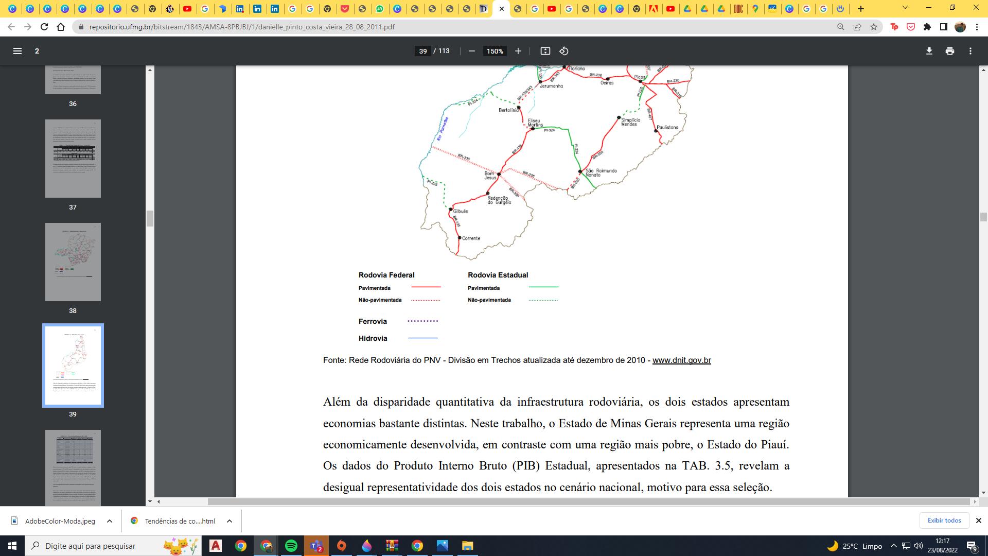988x556 pixels.
Task: Click the fit to page icon
Action: tap(545, 51)
